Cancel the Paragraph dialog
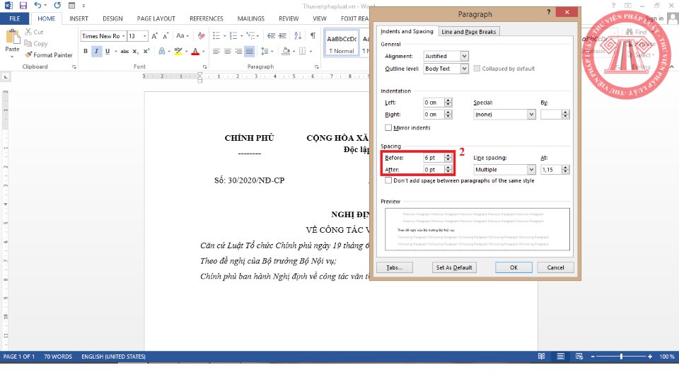 (x=555, y=267)
